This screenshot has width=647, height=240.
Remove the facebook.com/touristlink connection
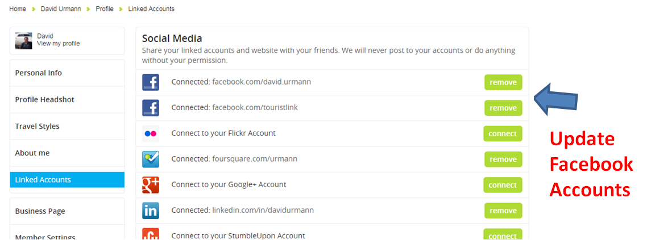[503, 108]
